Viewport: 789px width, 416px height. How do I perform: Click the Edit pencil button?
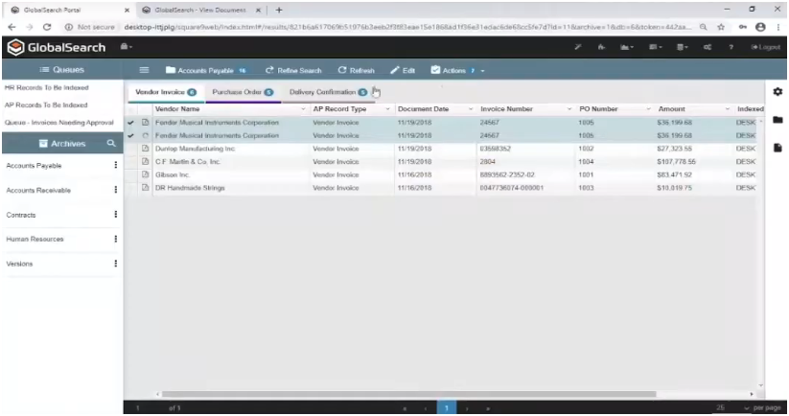tap(402, 70)
